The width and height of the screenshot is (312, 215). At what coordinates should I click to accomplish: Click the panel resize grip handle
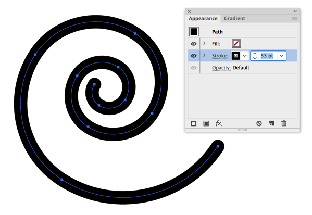[242, 130]
